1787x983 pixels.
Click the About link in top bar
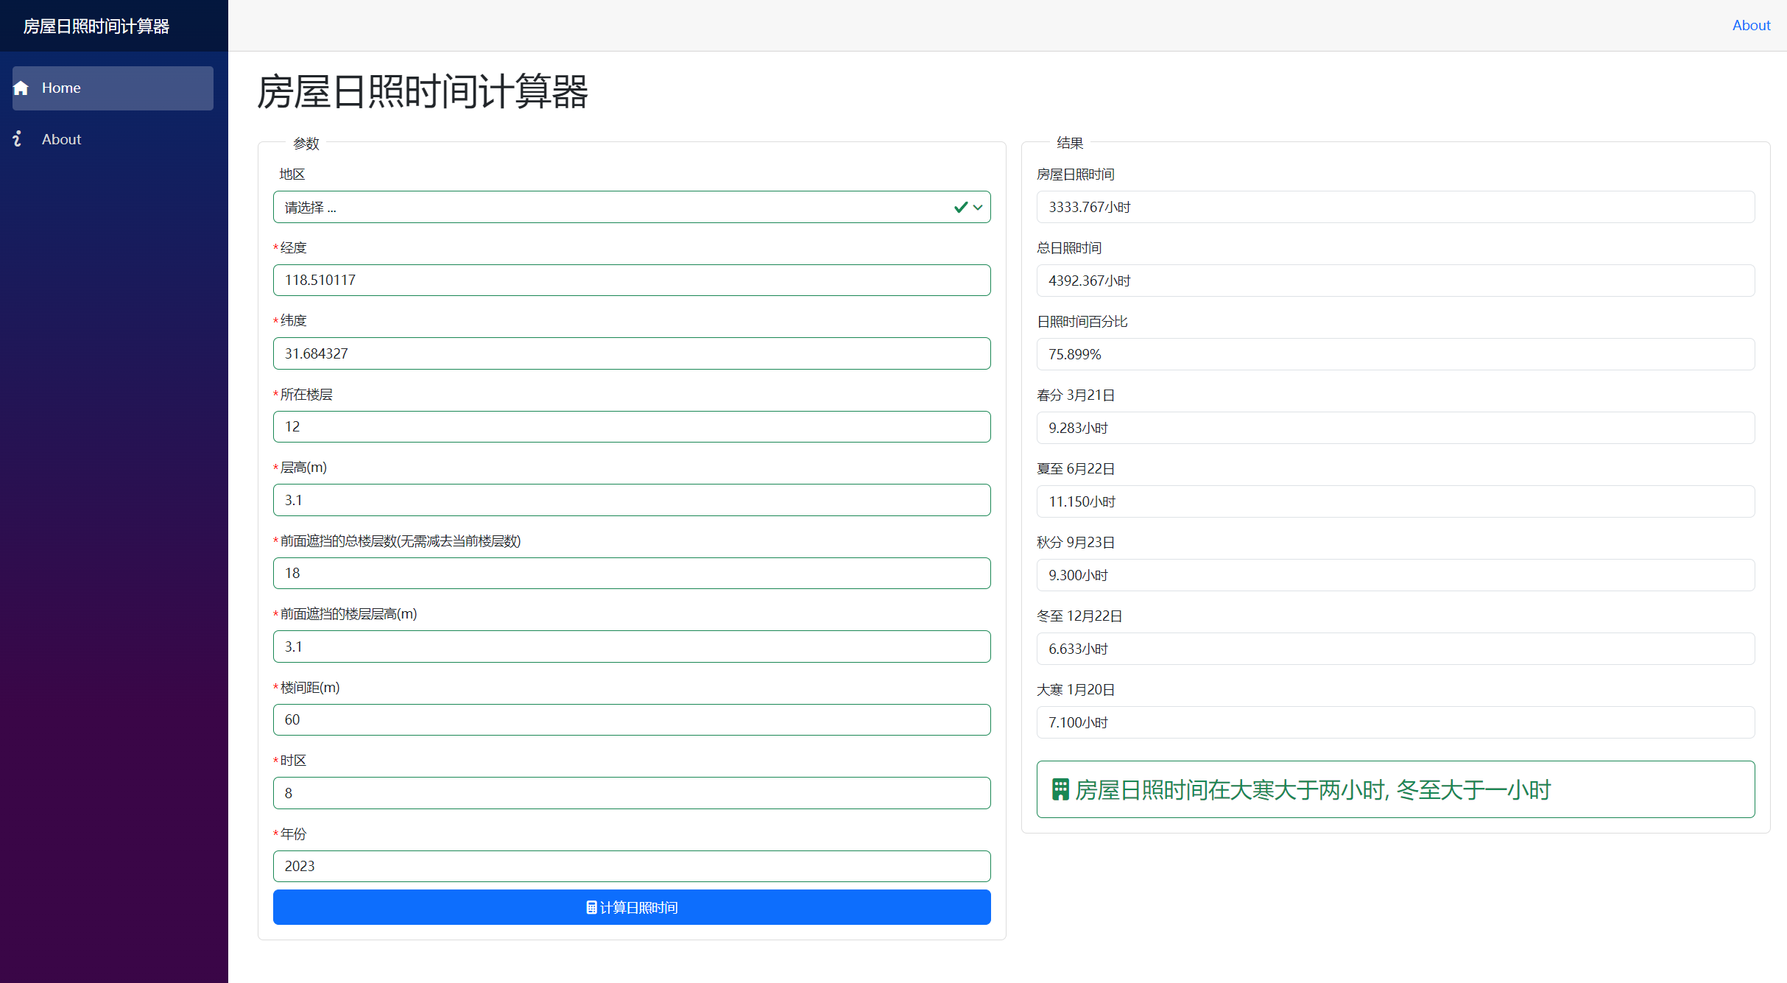coord(1750,26)
